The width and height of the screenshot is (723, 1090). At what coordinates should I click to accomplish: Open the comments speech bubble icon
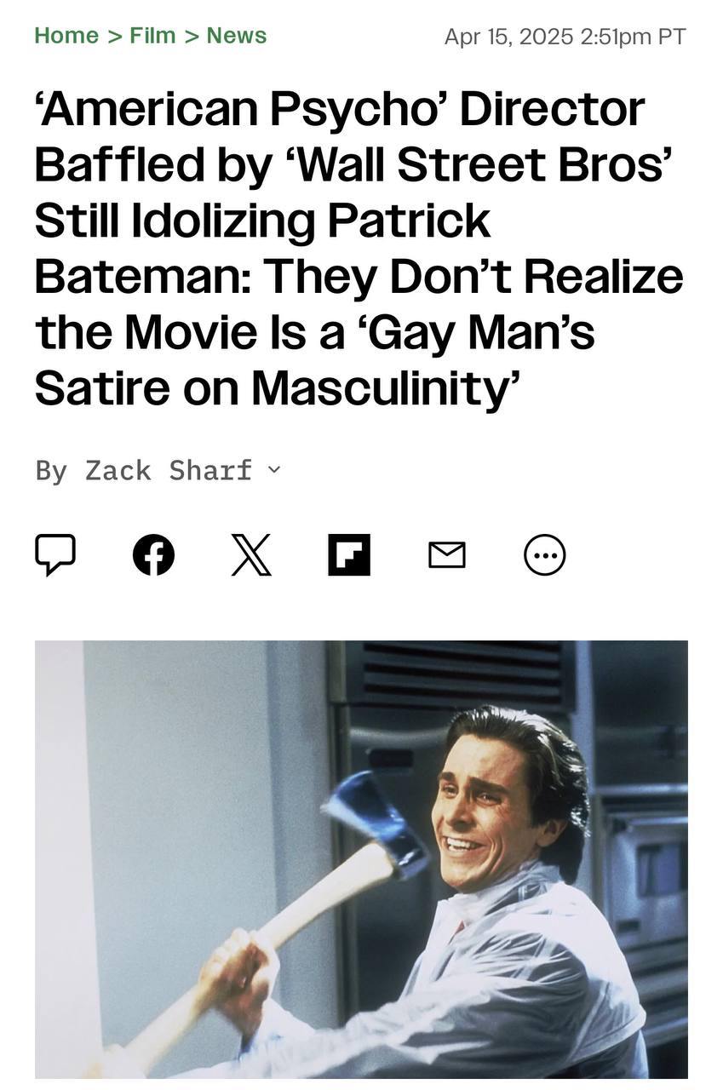click(55, 555)
